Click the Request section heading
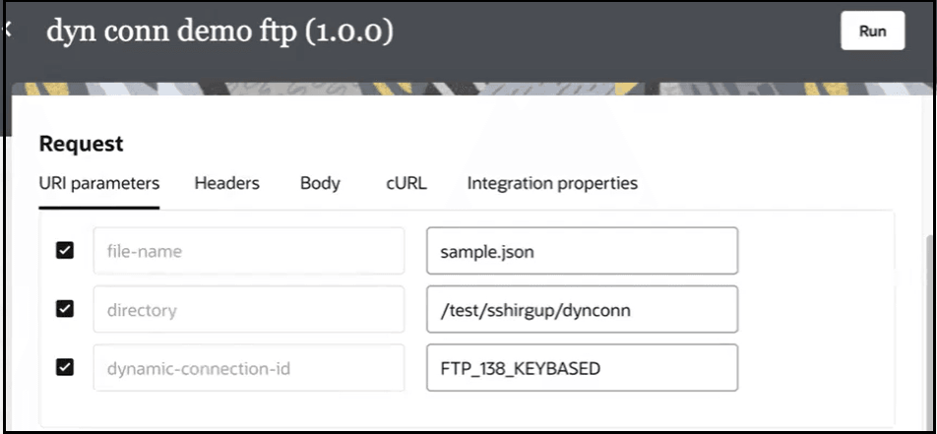The image size is (937, 434). tap(82, 144)
